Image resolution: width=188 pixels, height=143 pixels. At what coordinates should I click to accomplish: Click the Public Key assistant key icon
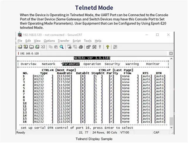[100, 47]
